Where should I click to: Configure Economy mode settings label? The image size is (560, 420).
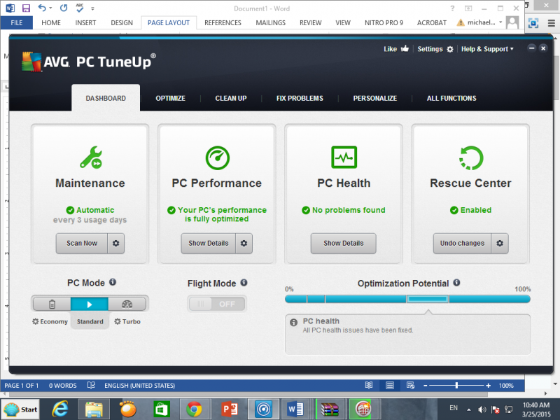pos(50,321)
